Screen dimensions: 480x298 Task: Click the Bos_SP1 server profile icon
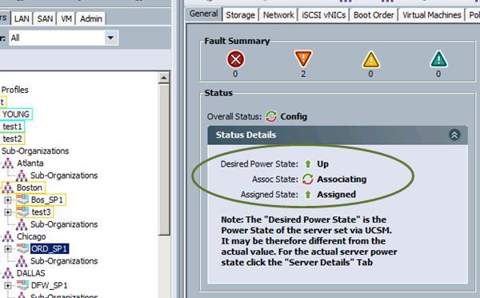tap(22, 200)
